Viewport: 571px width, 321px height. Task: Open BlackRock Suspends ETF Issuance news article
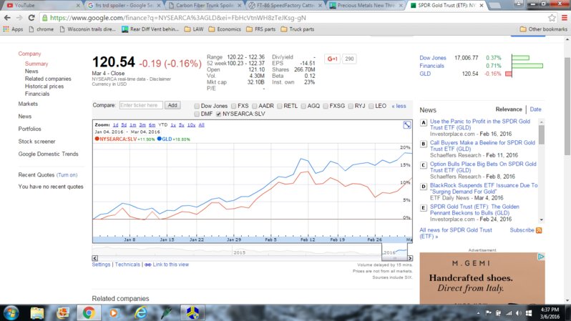click(x=484, y=188)
